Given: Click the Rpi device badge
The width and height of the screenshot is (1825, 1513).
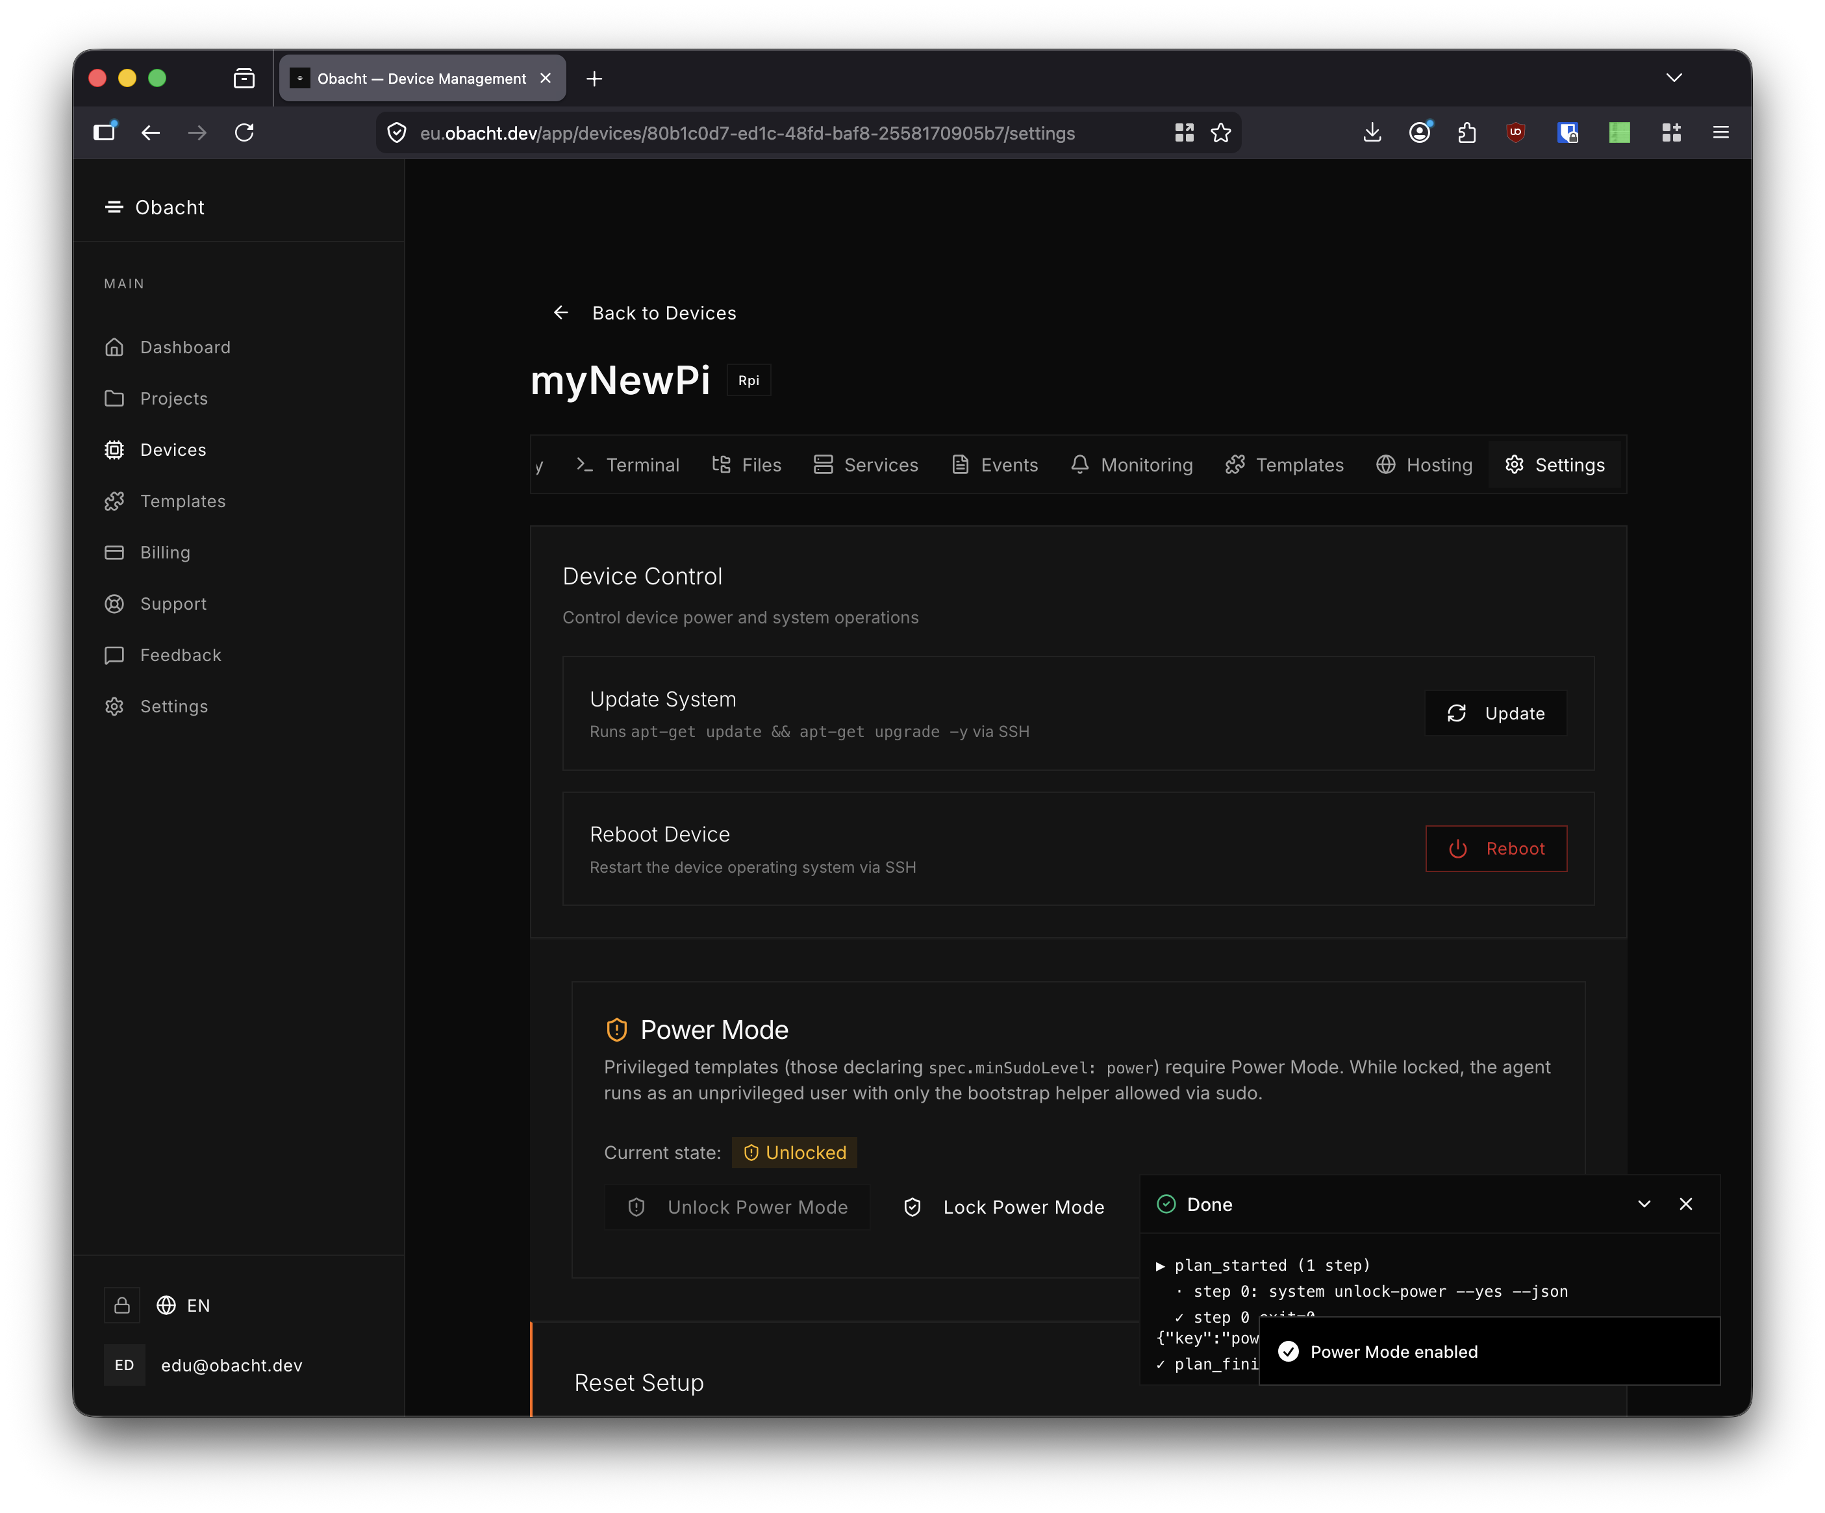Looking at the screenshot, I should pyautogui.click(x=748, y=381).
